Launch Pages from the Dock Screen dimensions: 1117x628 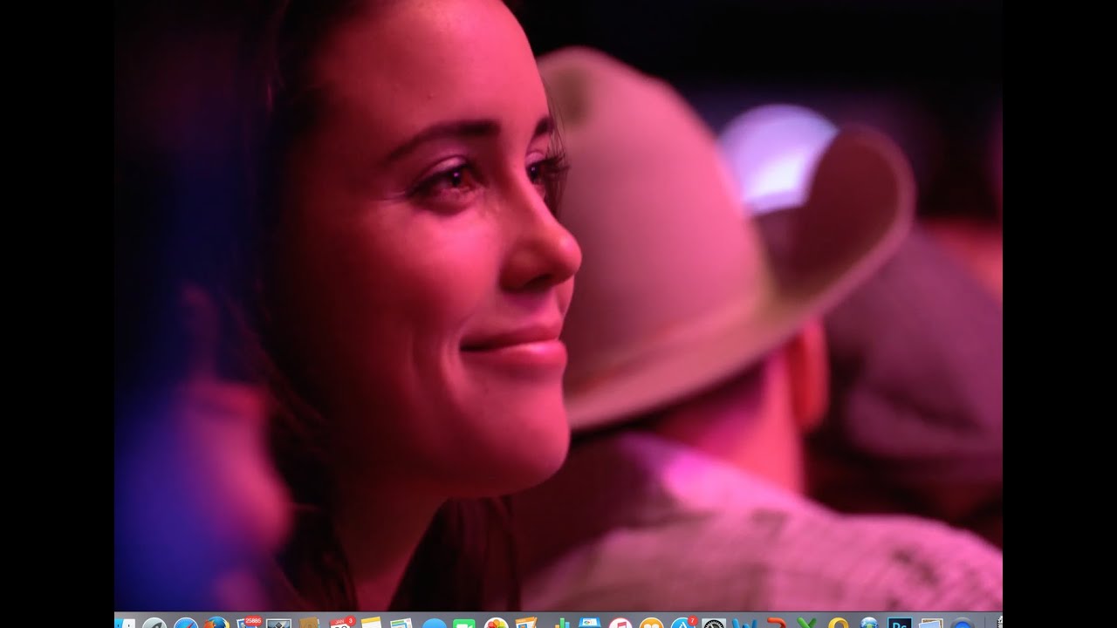click(x=527, y=622)
